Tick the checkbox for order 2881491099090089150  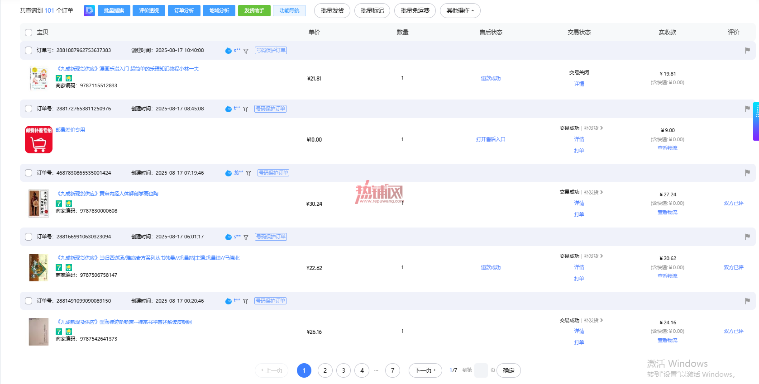pyautogui.click(x=29, y=301)
